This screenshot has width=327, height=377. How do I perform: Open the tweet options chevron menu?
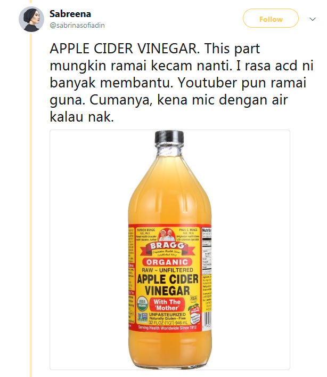[313, 19]
